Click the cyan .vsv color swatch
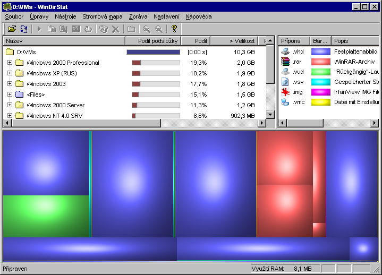Screen dimensions: 382x275 click(x=320, y=82)
